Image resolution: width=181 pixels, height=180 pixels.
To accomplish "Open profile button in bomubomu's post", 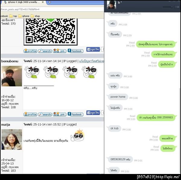I will tap(30, 114).
